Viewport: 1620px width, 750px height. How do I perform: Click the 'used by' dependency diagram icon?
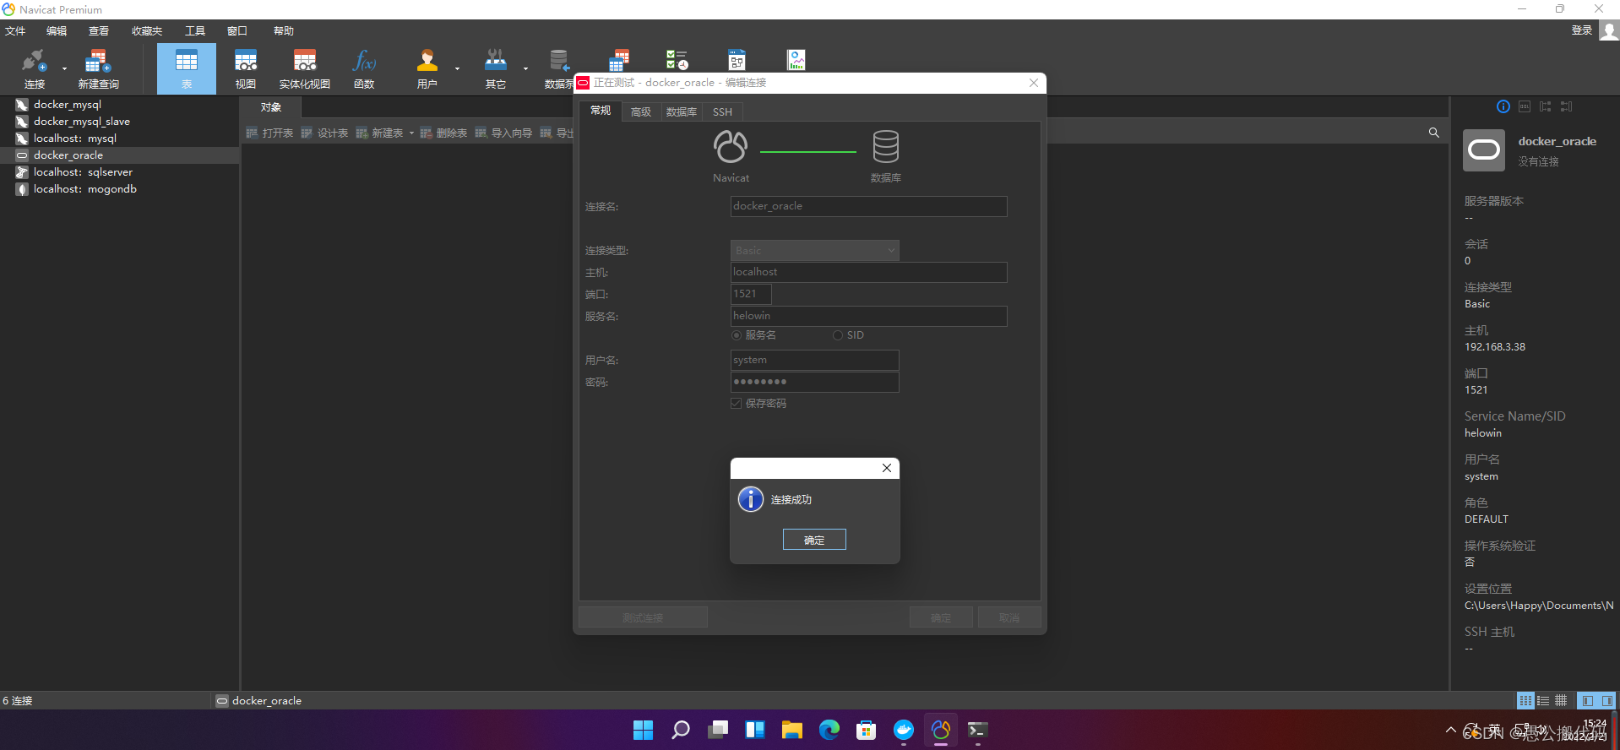(x=1567, y=106)
